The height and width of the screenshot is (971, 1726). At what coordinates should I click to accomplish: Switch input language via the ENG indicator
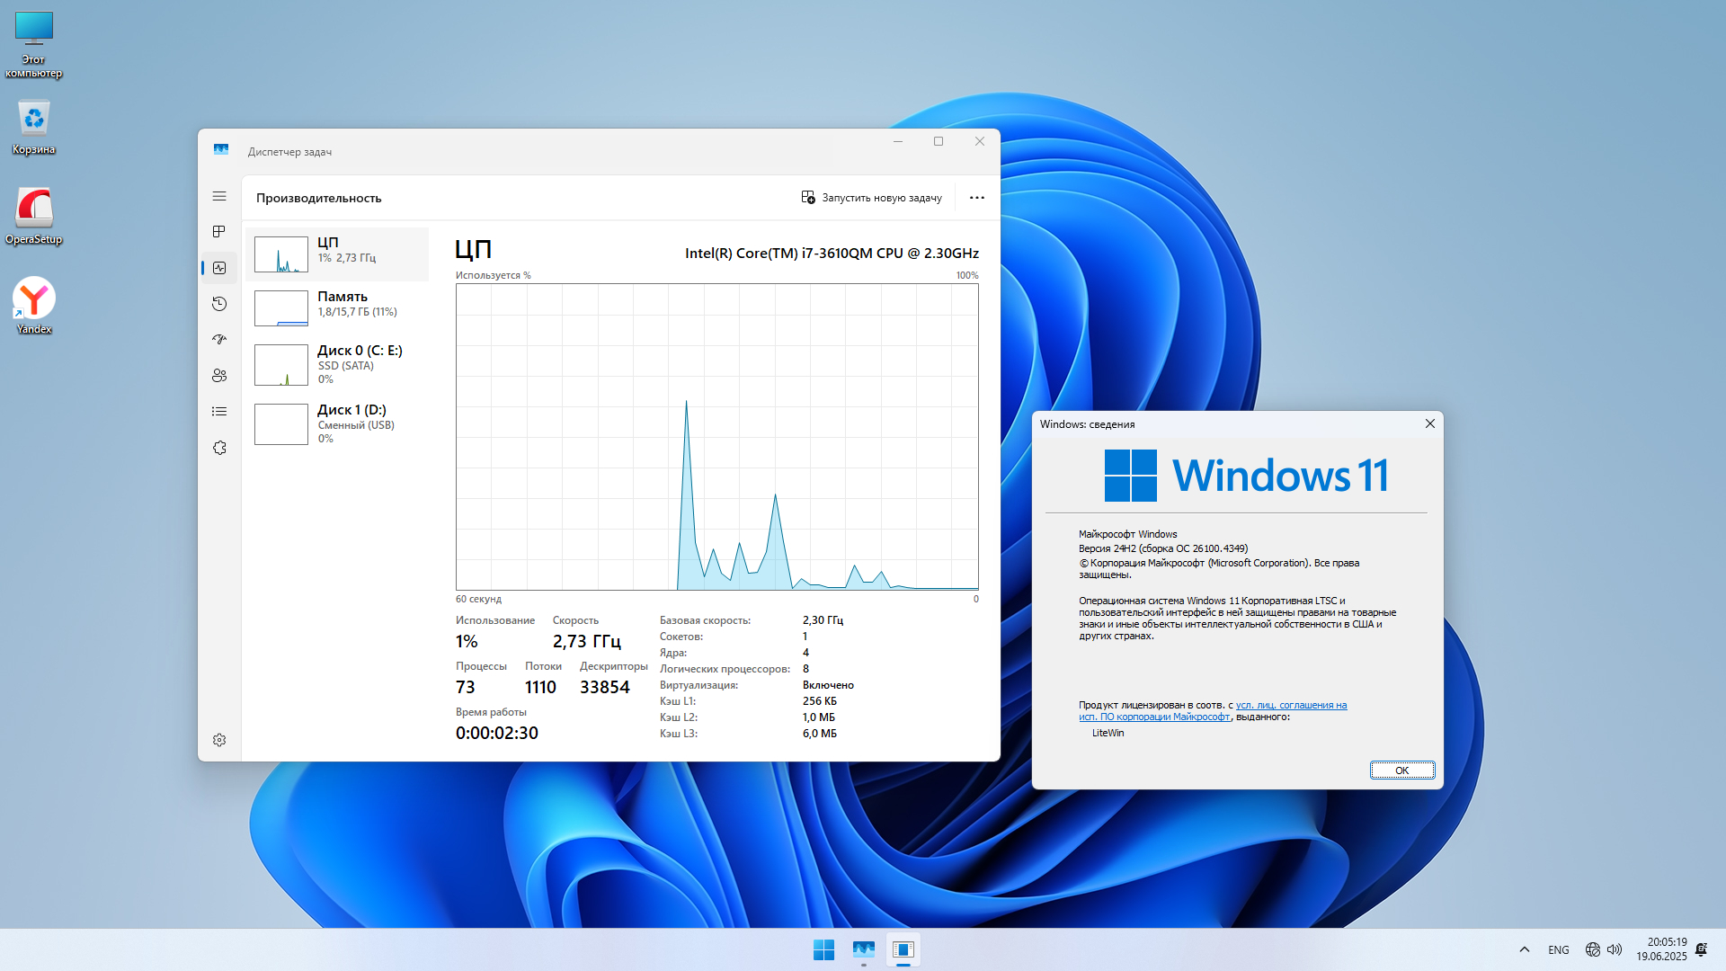(x=1559, y=949)
